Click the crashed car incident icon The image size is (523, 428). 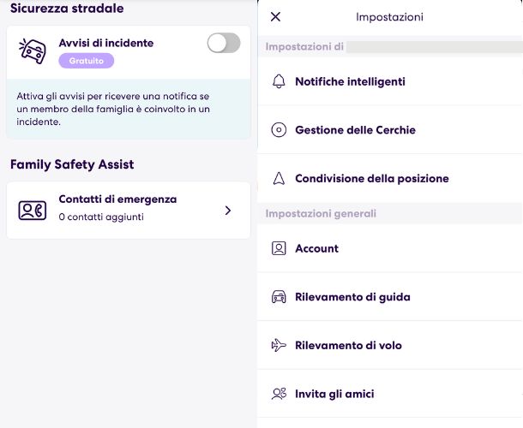(x=33, y=51)
